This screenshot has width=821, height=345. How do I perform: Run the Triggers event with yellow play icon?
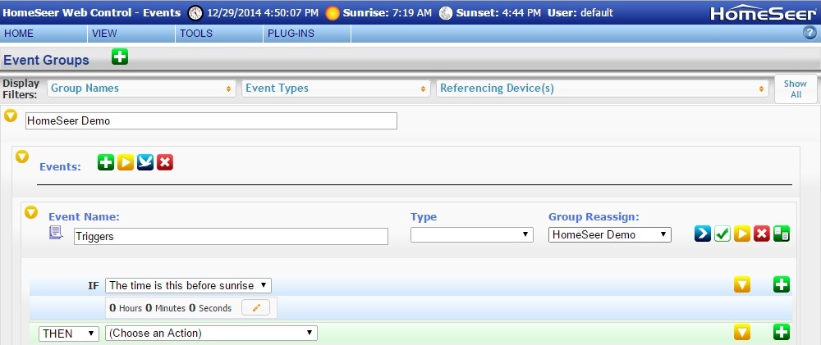[x=742, y=234]
